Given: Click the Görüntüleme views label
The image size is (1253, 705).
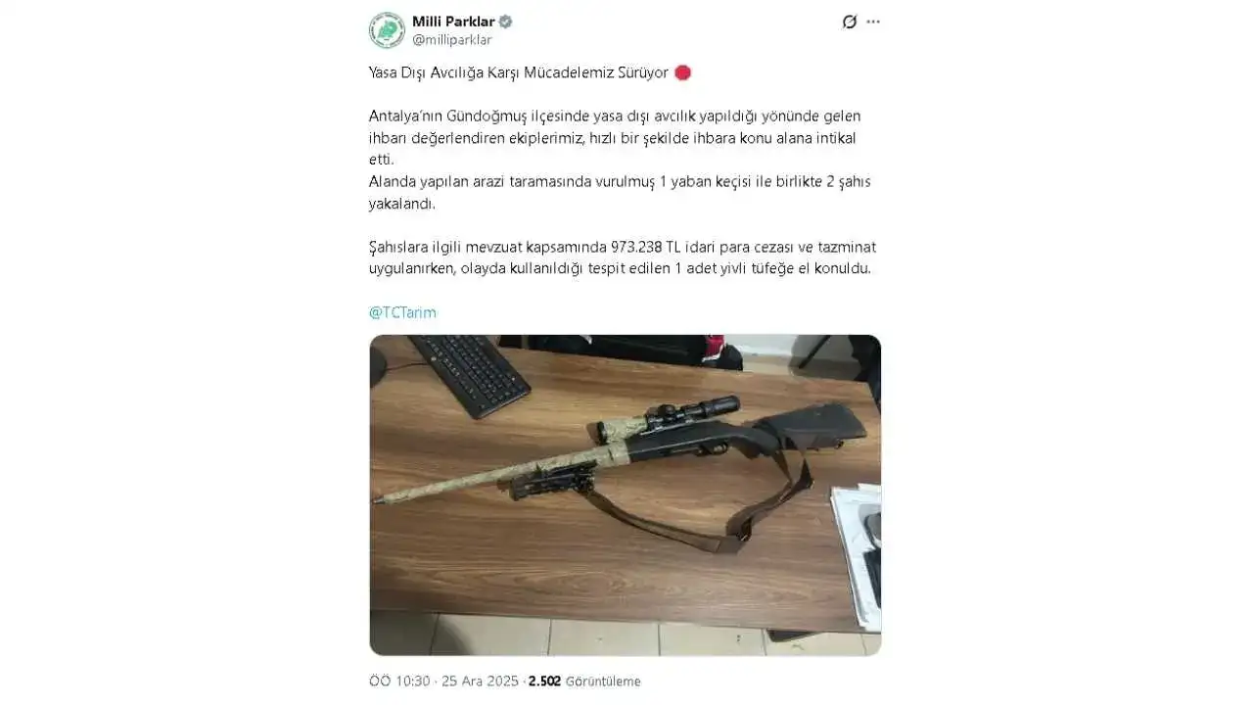Looking at the screenshot, I should tap(603, 681).
